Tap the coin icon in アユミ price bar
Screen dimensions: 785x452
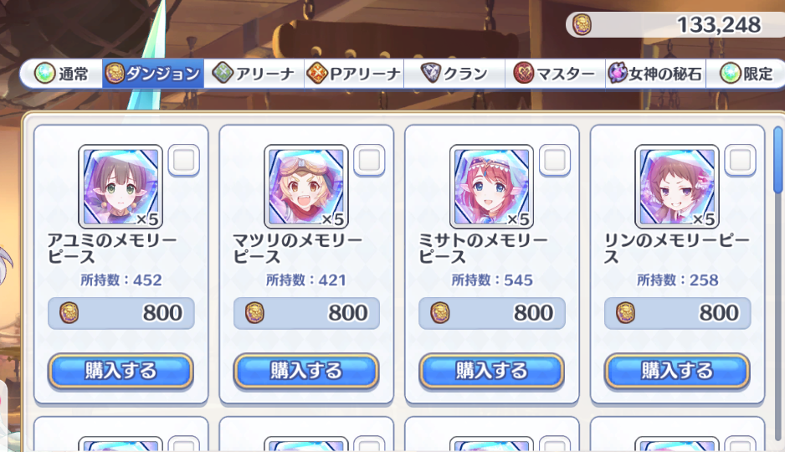(x=69, y=313)
